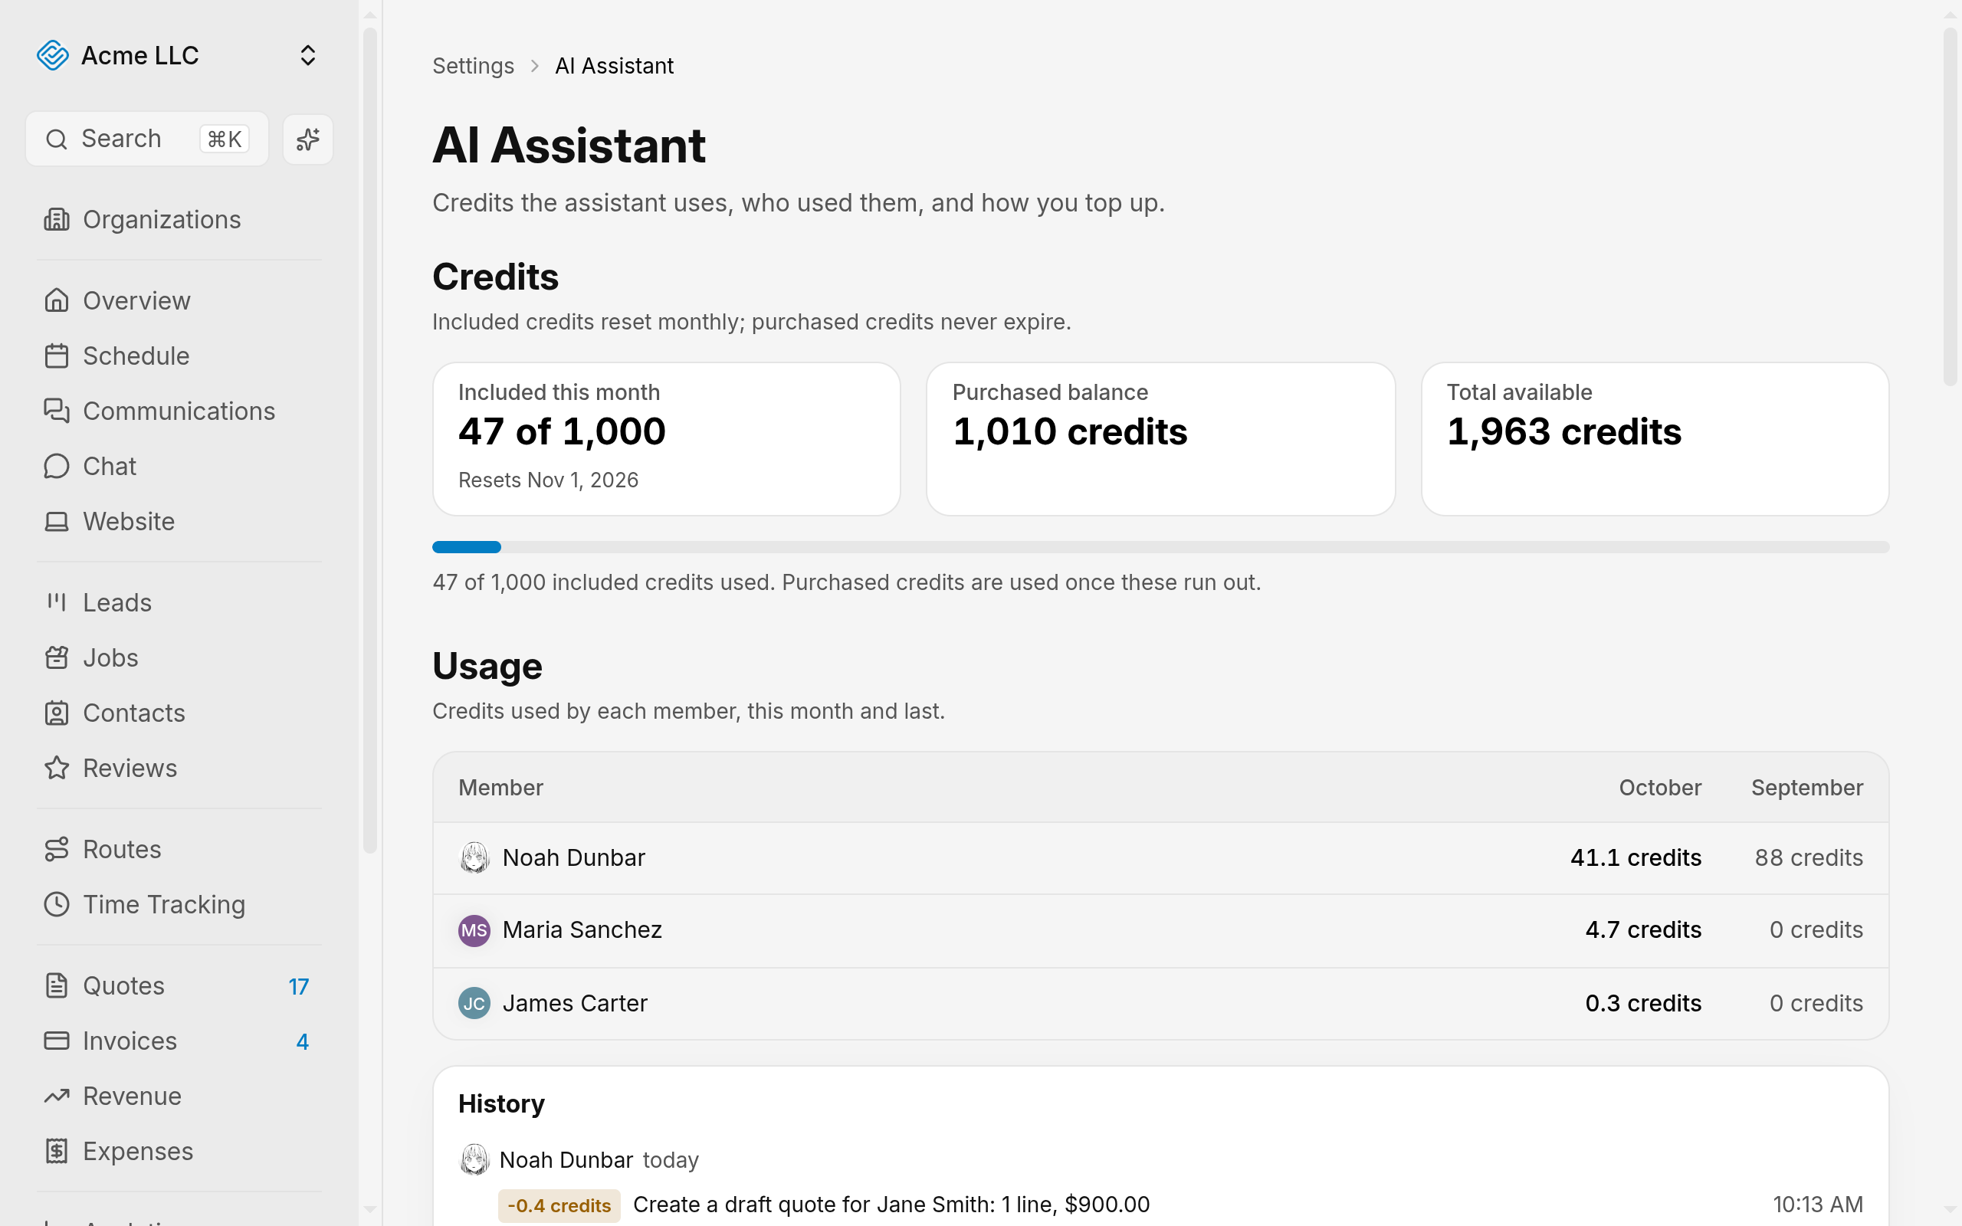Click the Reviews star icon
Screen dimensions: 1962x1226
click(57, 767)
